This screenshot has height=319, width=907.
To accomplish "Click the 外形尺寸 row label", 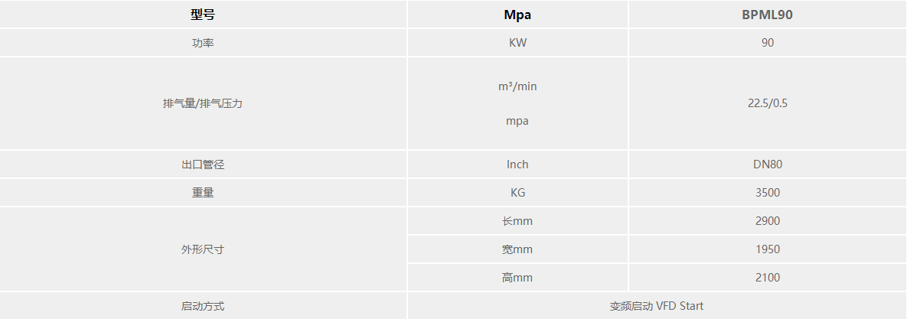I will coord(203,249).
